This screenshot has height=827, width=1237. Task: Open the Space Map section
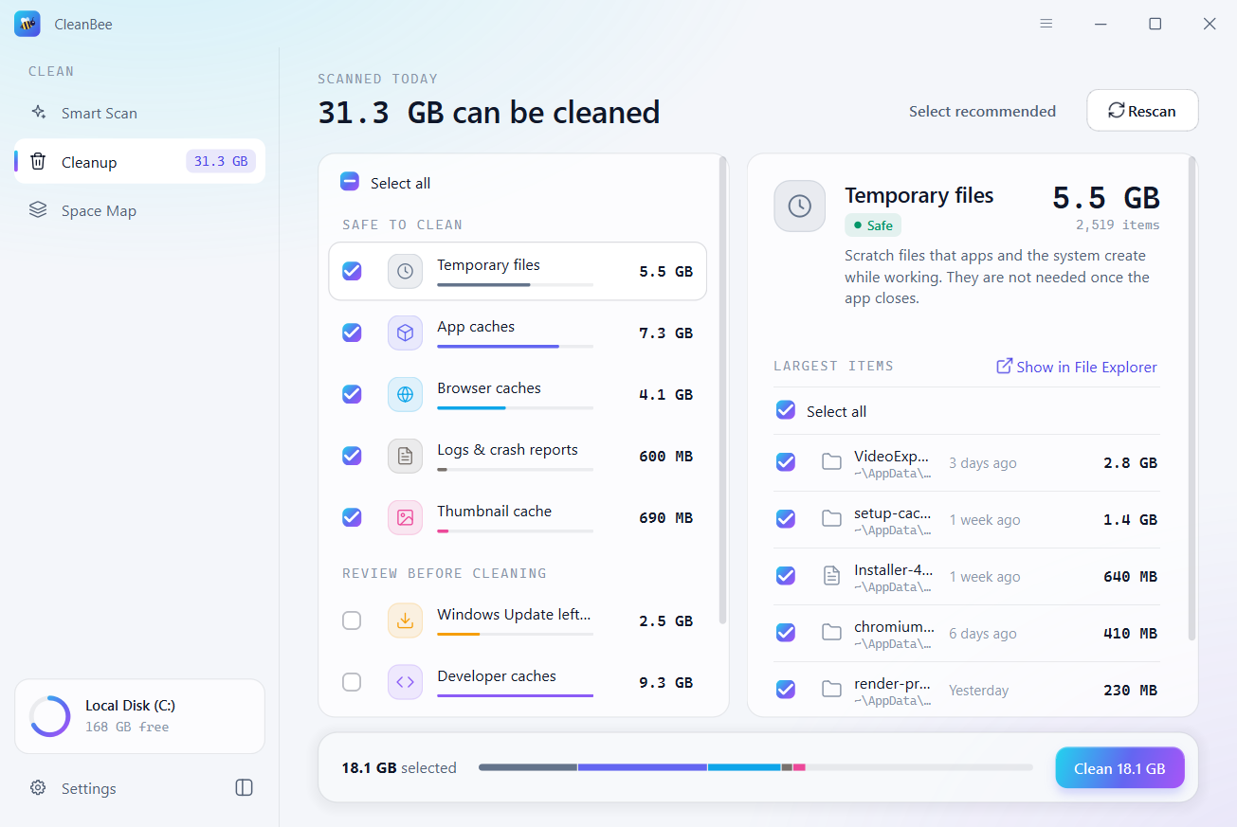139,210
